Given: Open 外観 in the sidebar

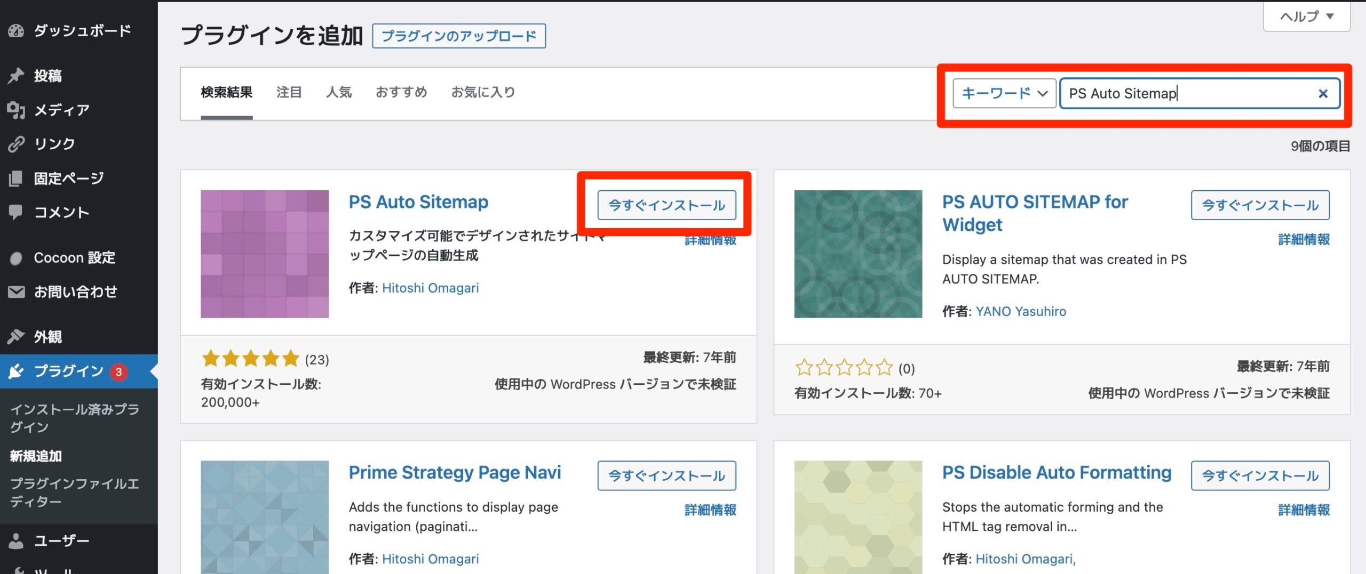Looking at the screenshot, I should coord(48,336).
